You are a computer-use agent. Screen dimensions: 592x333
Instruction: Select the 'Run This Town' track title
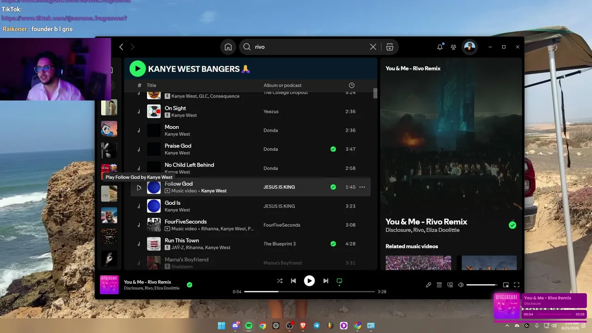(182, 240)
